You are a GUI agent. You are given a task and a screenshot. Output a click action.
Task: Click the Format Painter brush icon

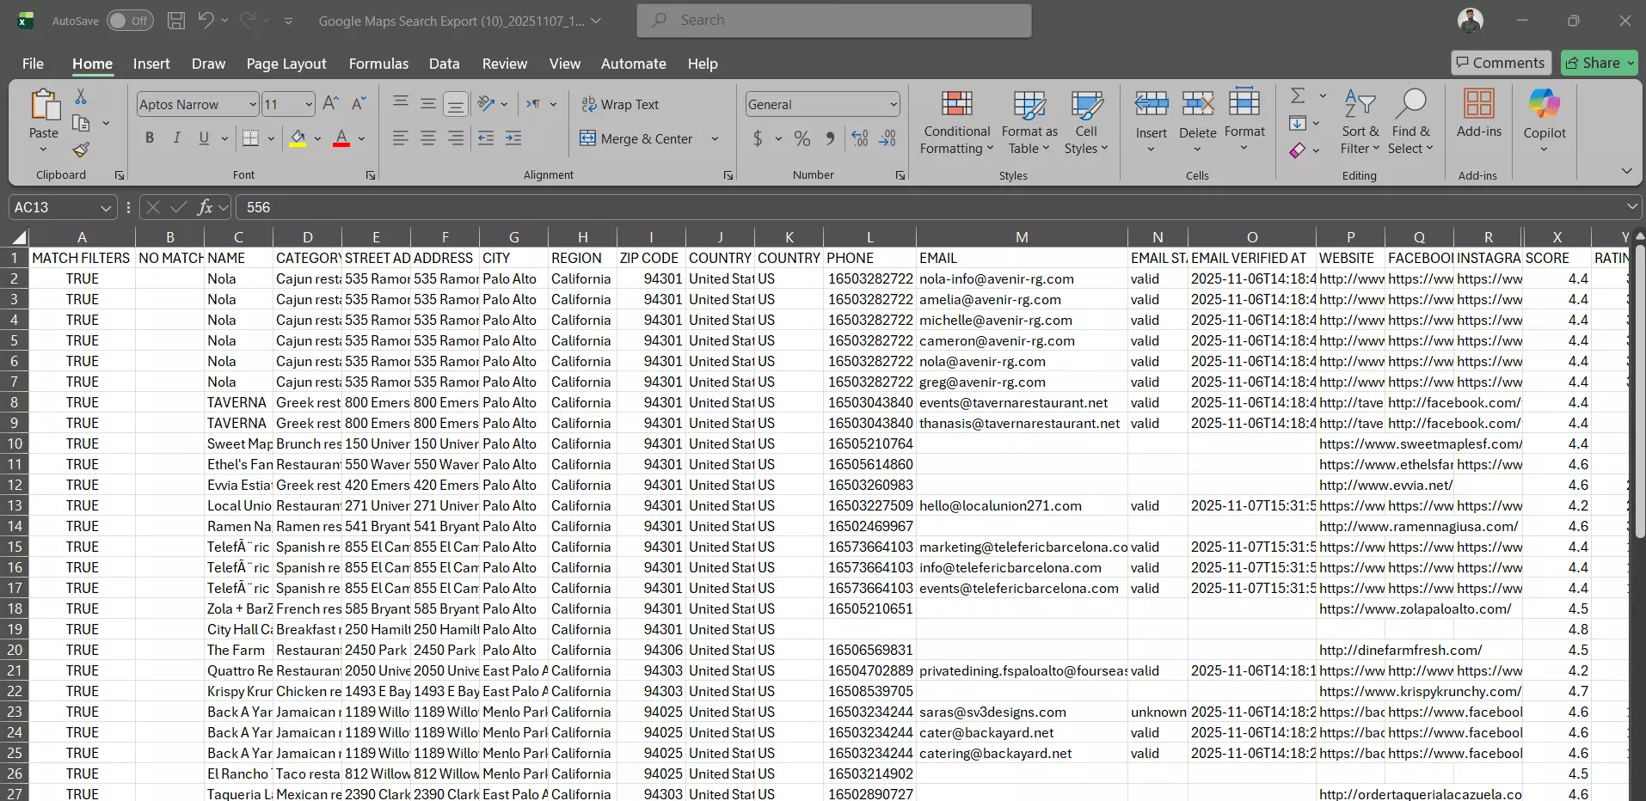(x=81, y=150)
